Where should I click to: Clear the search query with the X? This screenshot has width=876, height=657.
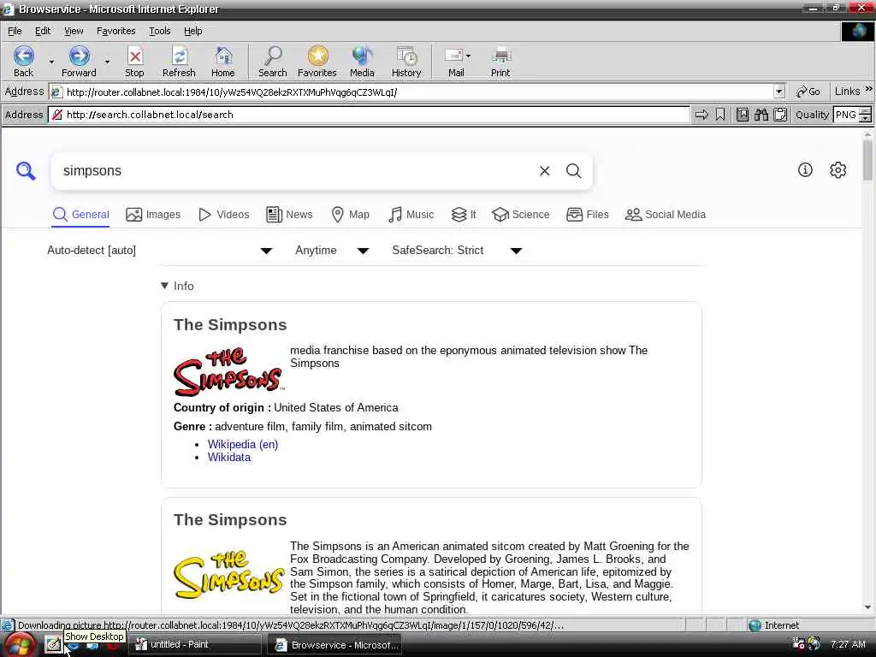[545, 171]
